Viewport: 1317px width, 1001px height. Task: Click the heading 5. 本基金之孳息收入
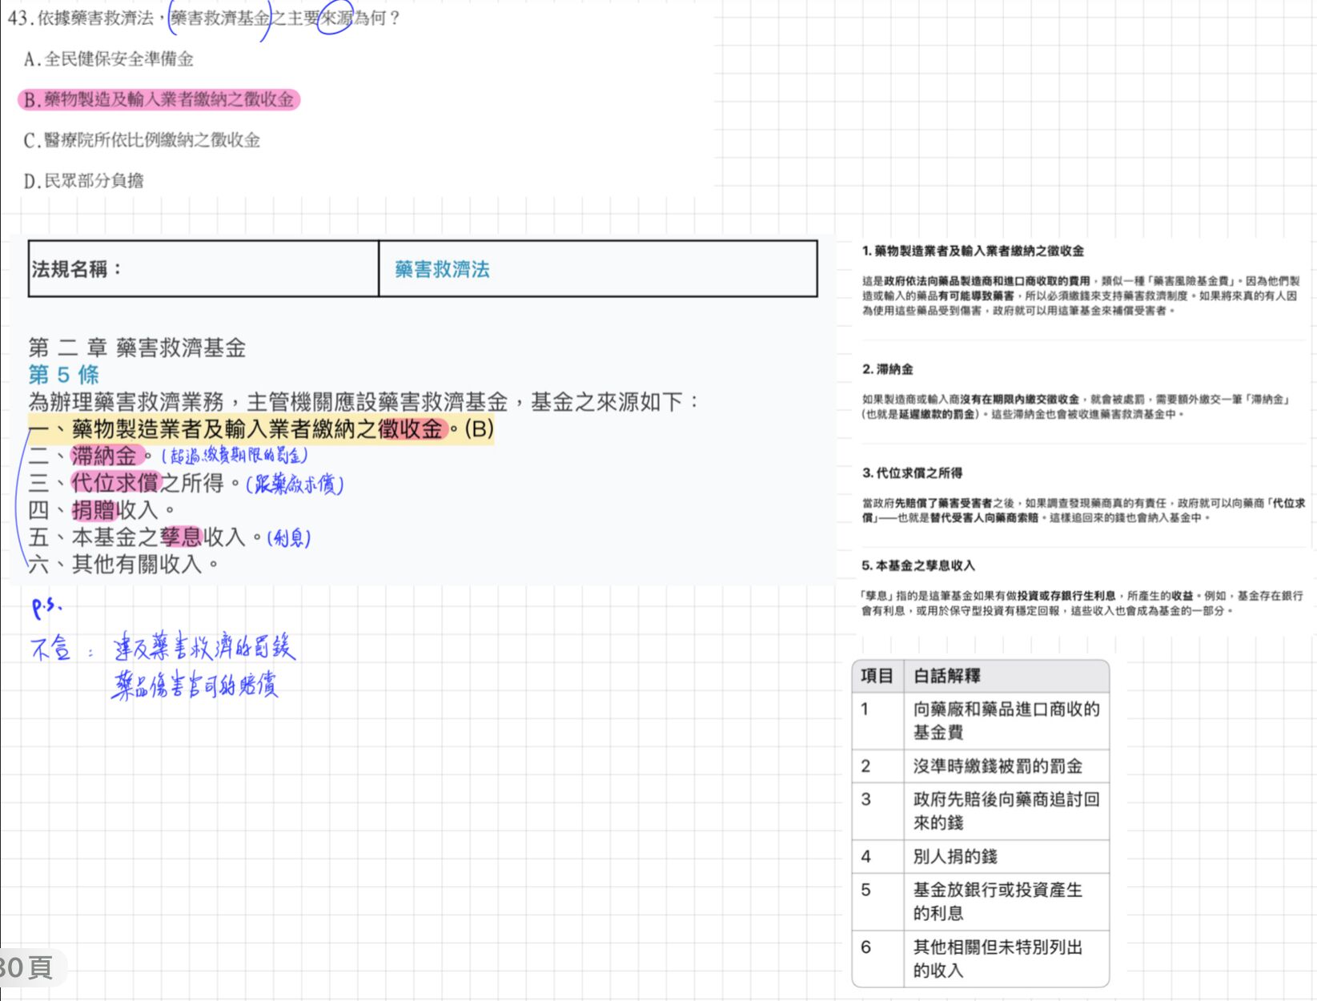918,565
